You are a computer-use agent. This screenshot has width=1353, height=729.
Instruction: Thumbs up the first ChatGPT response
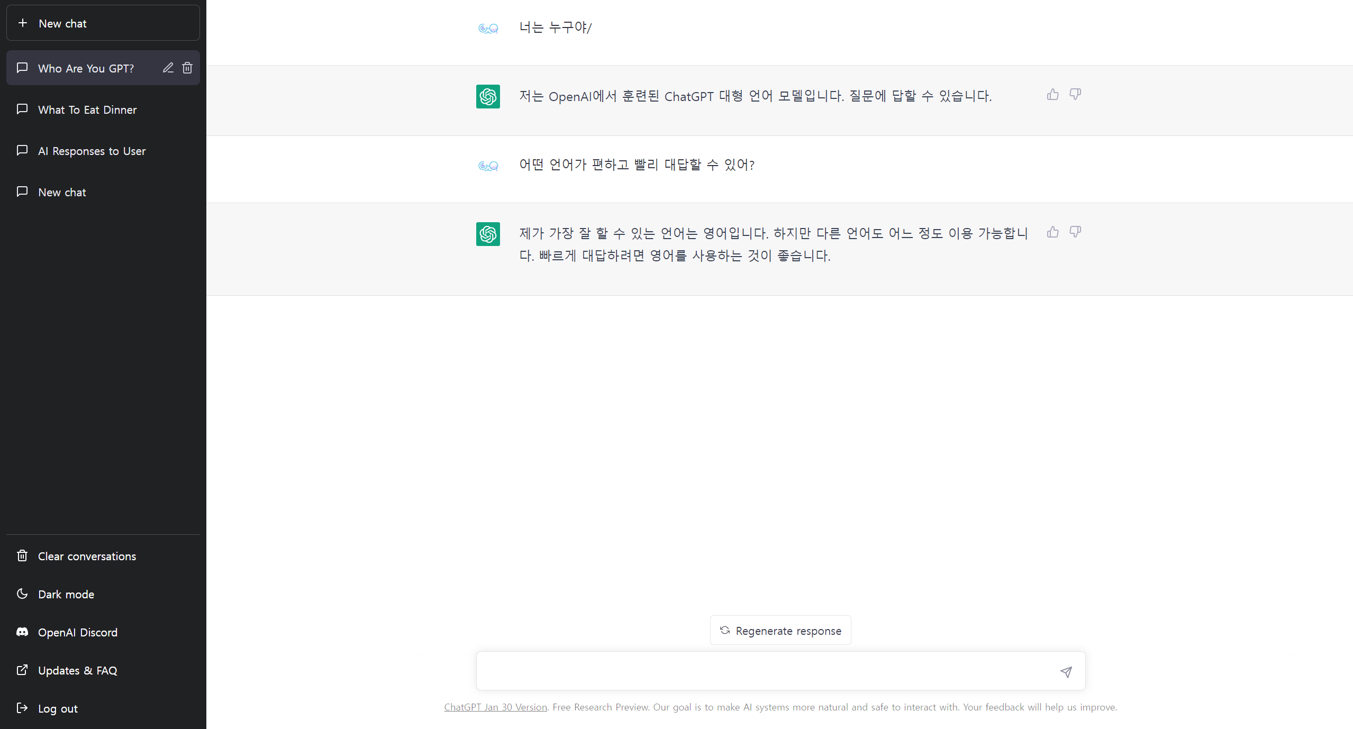click(1052, 95)
